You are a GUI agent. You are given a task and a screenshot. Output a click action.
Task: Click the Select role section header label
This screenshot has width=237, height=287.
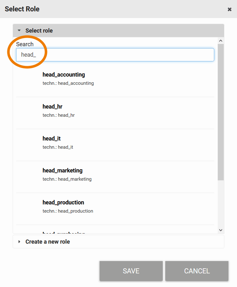coord(39,31)
